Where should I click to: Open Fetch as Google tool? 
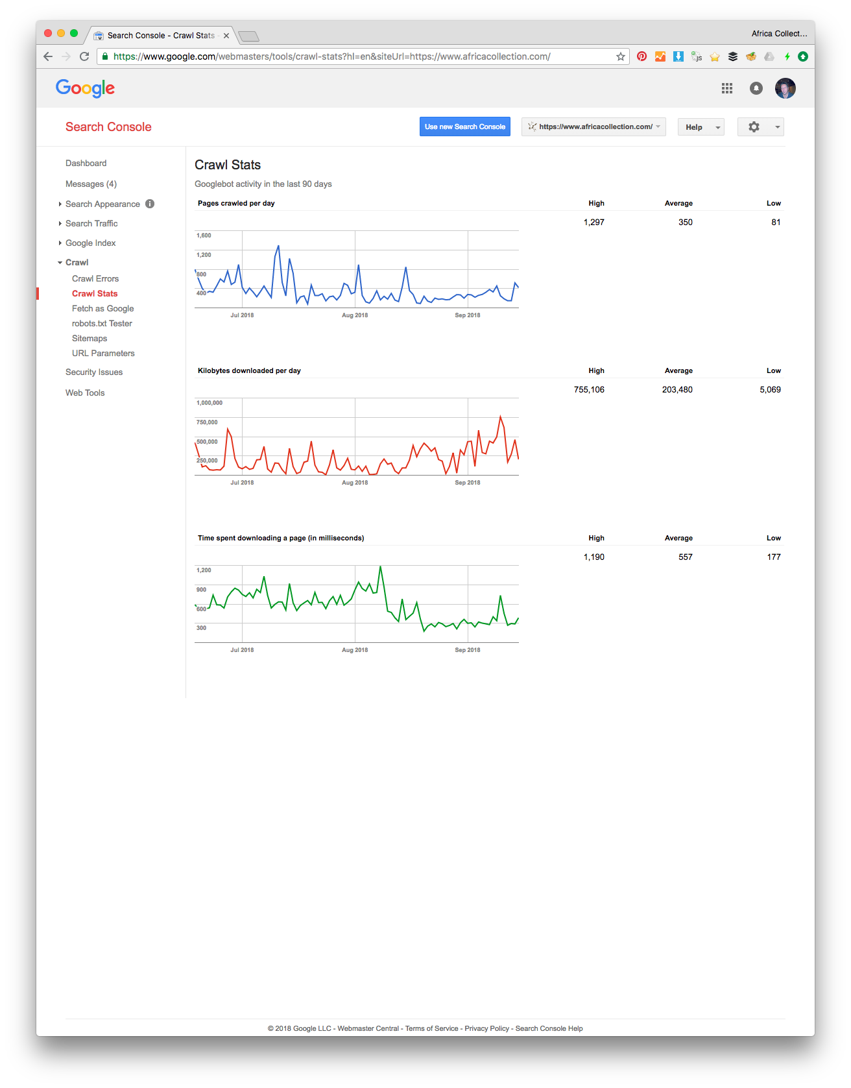pyautogui.click(x=102, y=308)
